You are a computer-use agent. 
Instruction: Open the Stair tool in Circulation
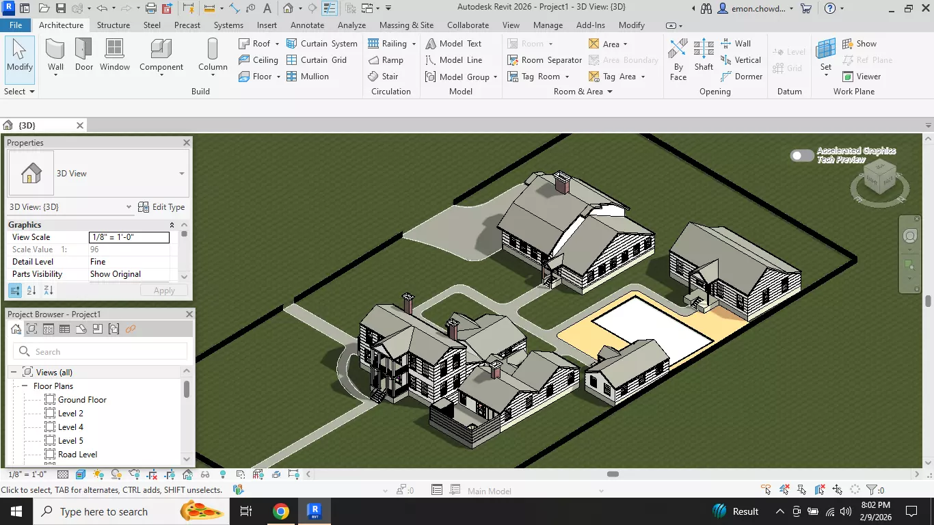383,77
